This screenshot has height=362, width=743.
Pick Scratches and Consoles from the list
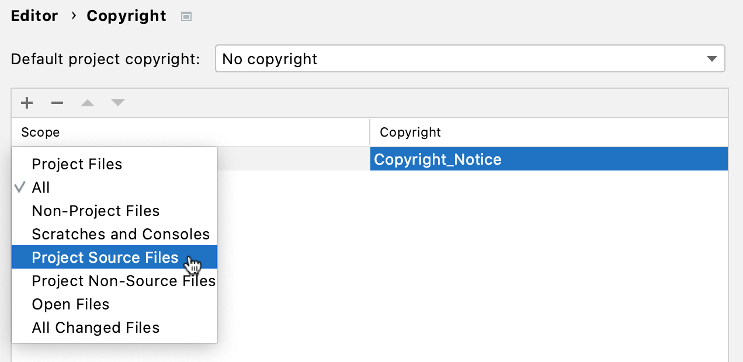click(120, 234)
